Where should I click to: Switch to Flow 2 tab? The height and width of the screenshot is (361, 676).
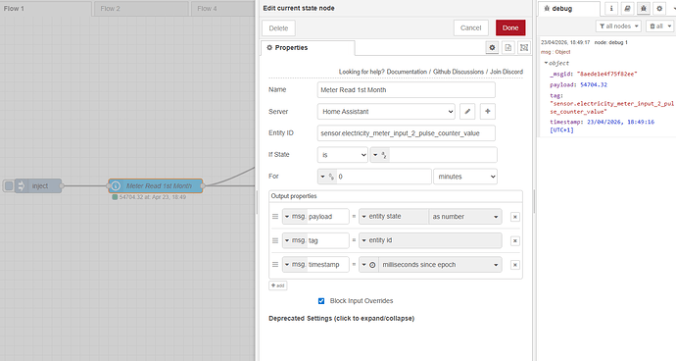point(141,9)
